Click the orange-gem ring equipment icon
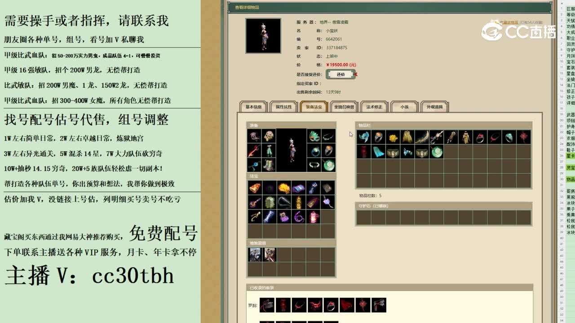The image size is (575, 323). 328,151
